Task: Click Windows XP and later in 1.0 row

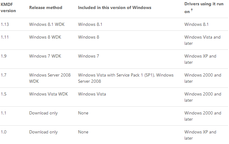Action: click(200, 135)
